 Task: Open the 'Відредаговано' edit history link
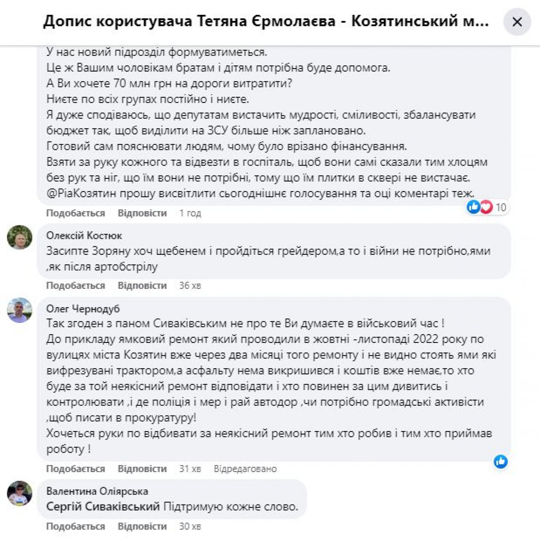[245, 469]
